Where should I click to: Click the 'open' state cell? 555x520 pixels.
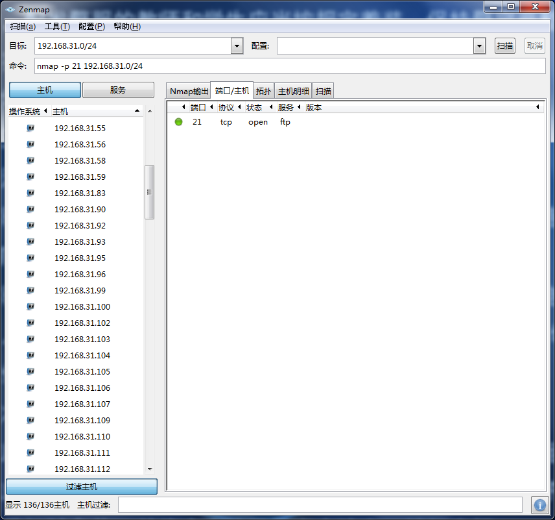(x=258, y=122)
